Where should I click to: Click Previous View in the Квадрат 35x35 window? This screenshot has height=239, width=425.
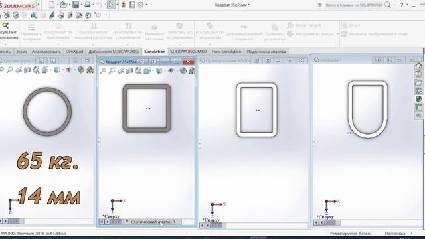tap(121, 71)
